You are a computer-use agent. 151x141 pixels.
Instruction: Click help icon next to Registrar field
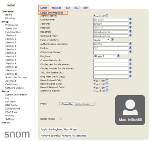pos(131,31)
